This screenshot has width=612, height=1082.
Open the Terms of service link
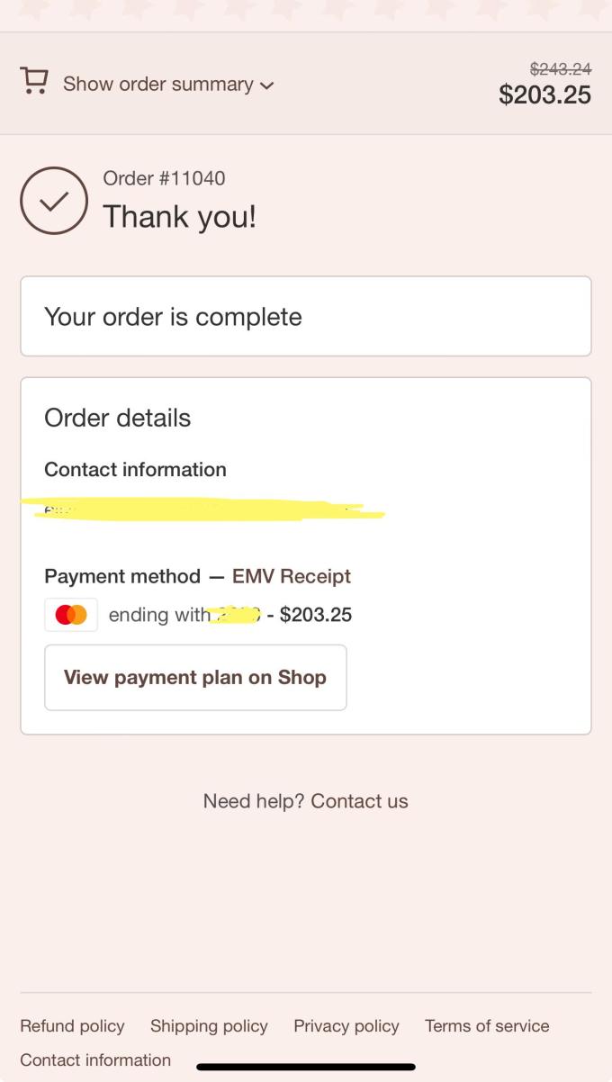(487, 1026)
